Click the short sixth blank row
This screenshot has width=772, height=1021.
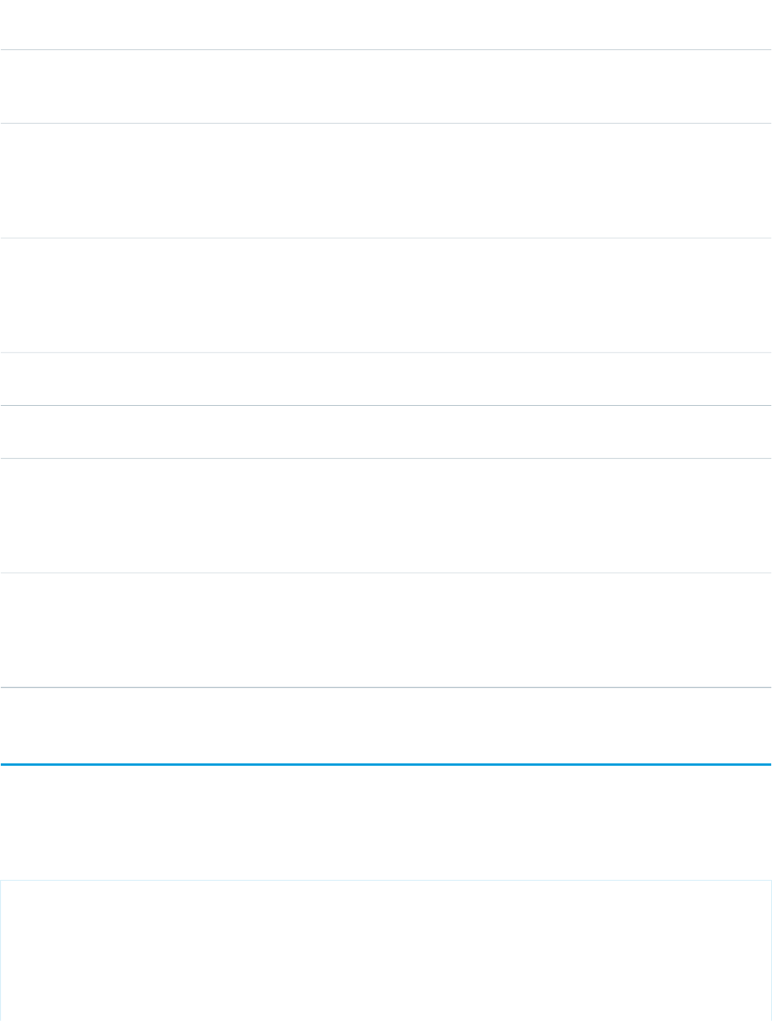[386, 432]
